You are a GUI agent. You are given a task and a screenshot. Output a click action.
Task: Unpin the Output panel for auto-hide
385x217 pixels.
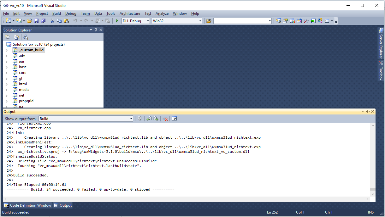[368, 111]
